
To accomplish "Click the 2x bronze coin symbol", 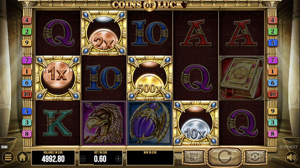I will [x=103, y=33].
